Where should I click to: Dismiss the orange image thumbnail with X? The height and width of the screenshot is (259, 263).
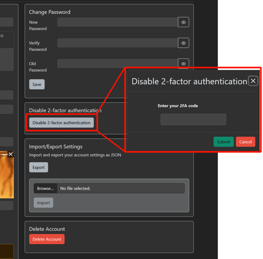pyautogui.click(x=11, y=154)
